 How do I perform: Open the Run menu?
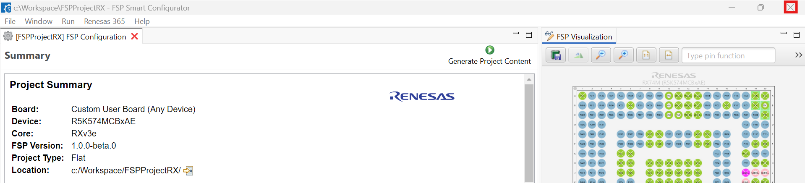[x=68, y=21]
